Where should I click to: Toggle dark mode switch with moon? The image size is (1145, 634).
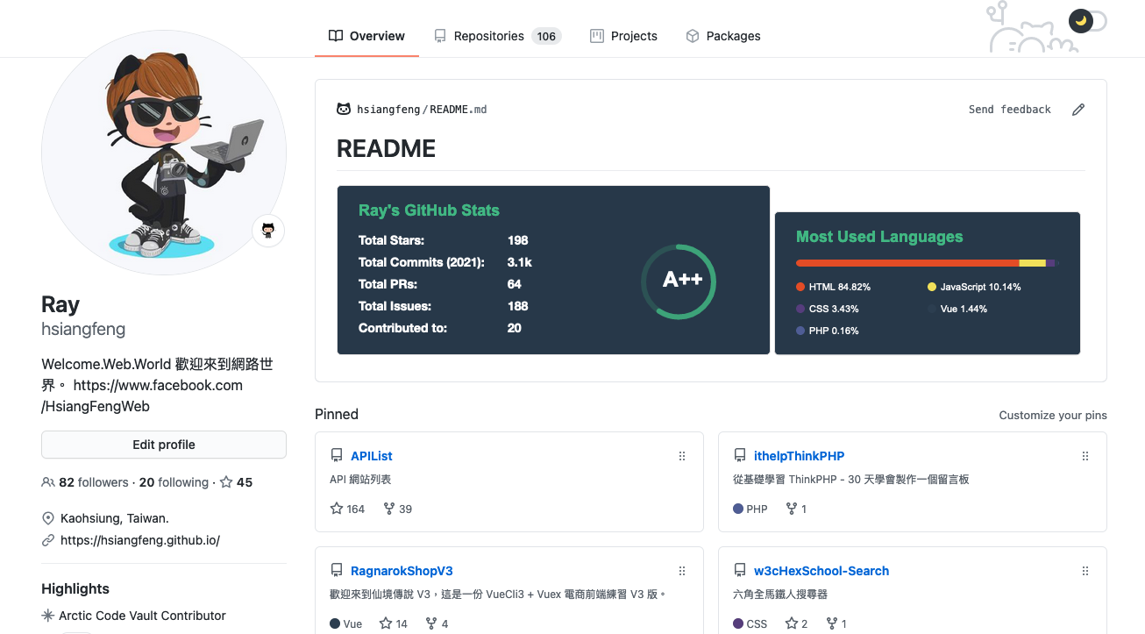(x=1087, y=20)
